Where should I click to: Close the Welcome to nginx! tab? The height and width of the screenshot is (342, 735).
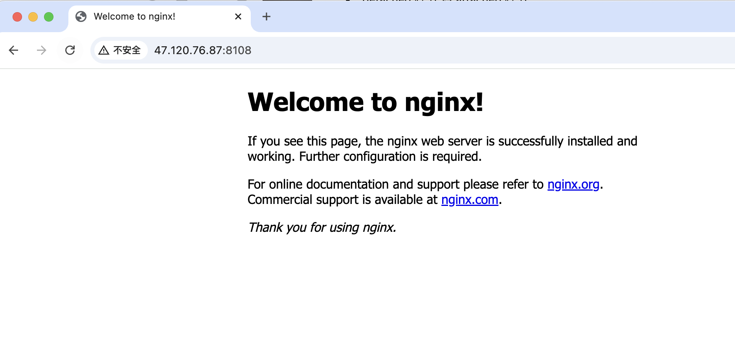238,16
